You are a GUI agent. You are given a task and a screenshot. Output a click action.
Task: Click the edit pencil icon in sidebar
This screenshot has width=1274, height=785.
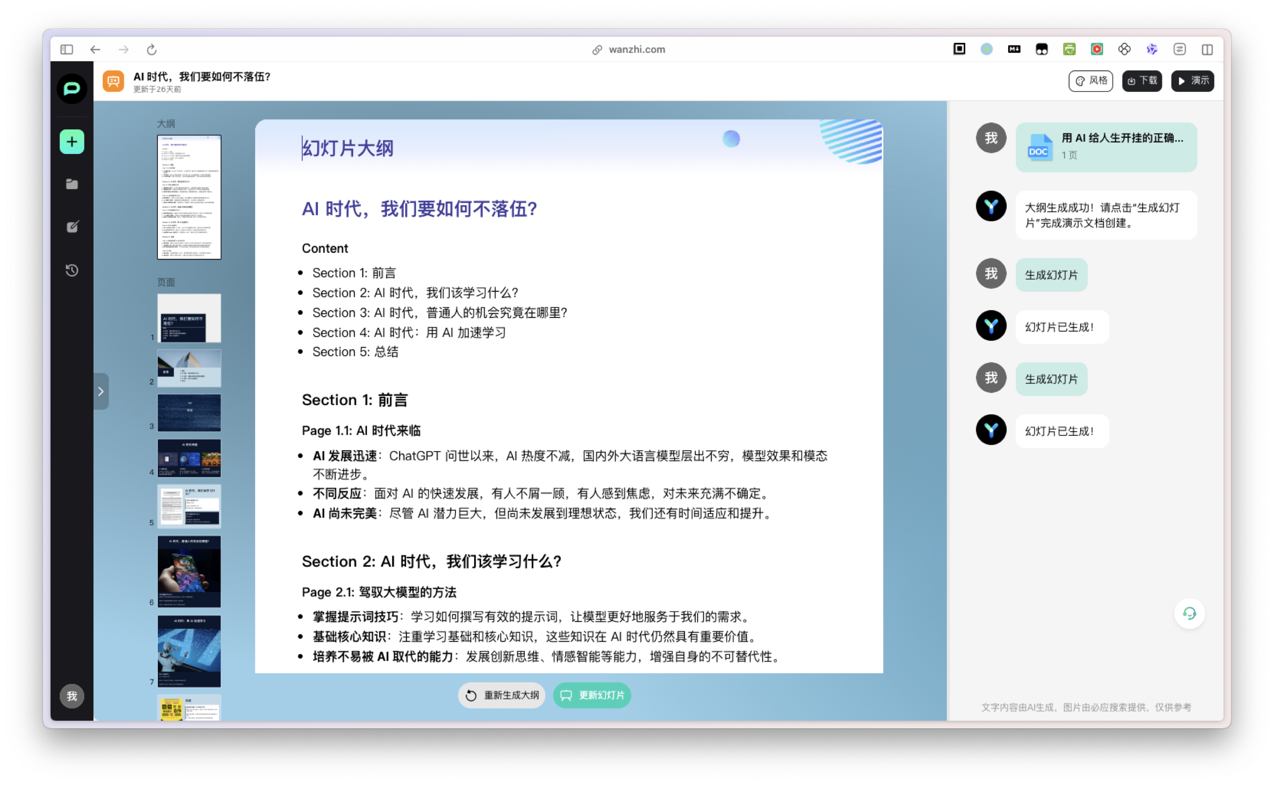click(x=72, y=227)
